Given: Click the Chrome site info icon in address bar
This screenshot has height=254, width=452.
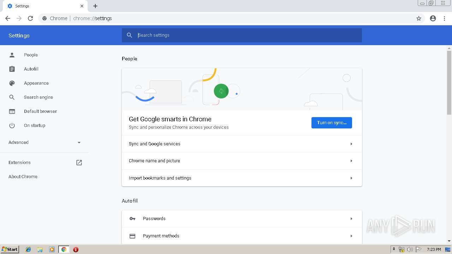Looking at the screenshot, I should pos(44,18).
